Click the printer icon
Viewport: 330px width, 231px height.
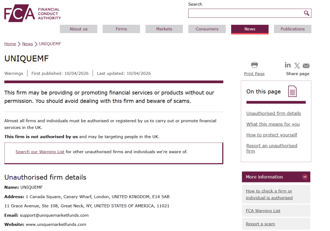tap(254, 65)
